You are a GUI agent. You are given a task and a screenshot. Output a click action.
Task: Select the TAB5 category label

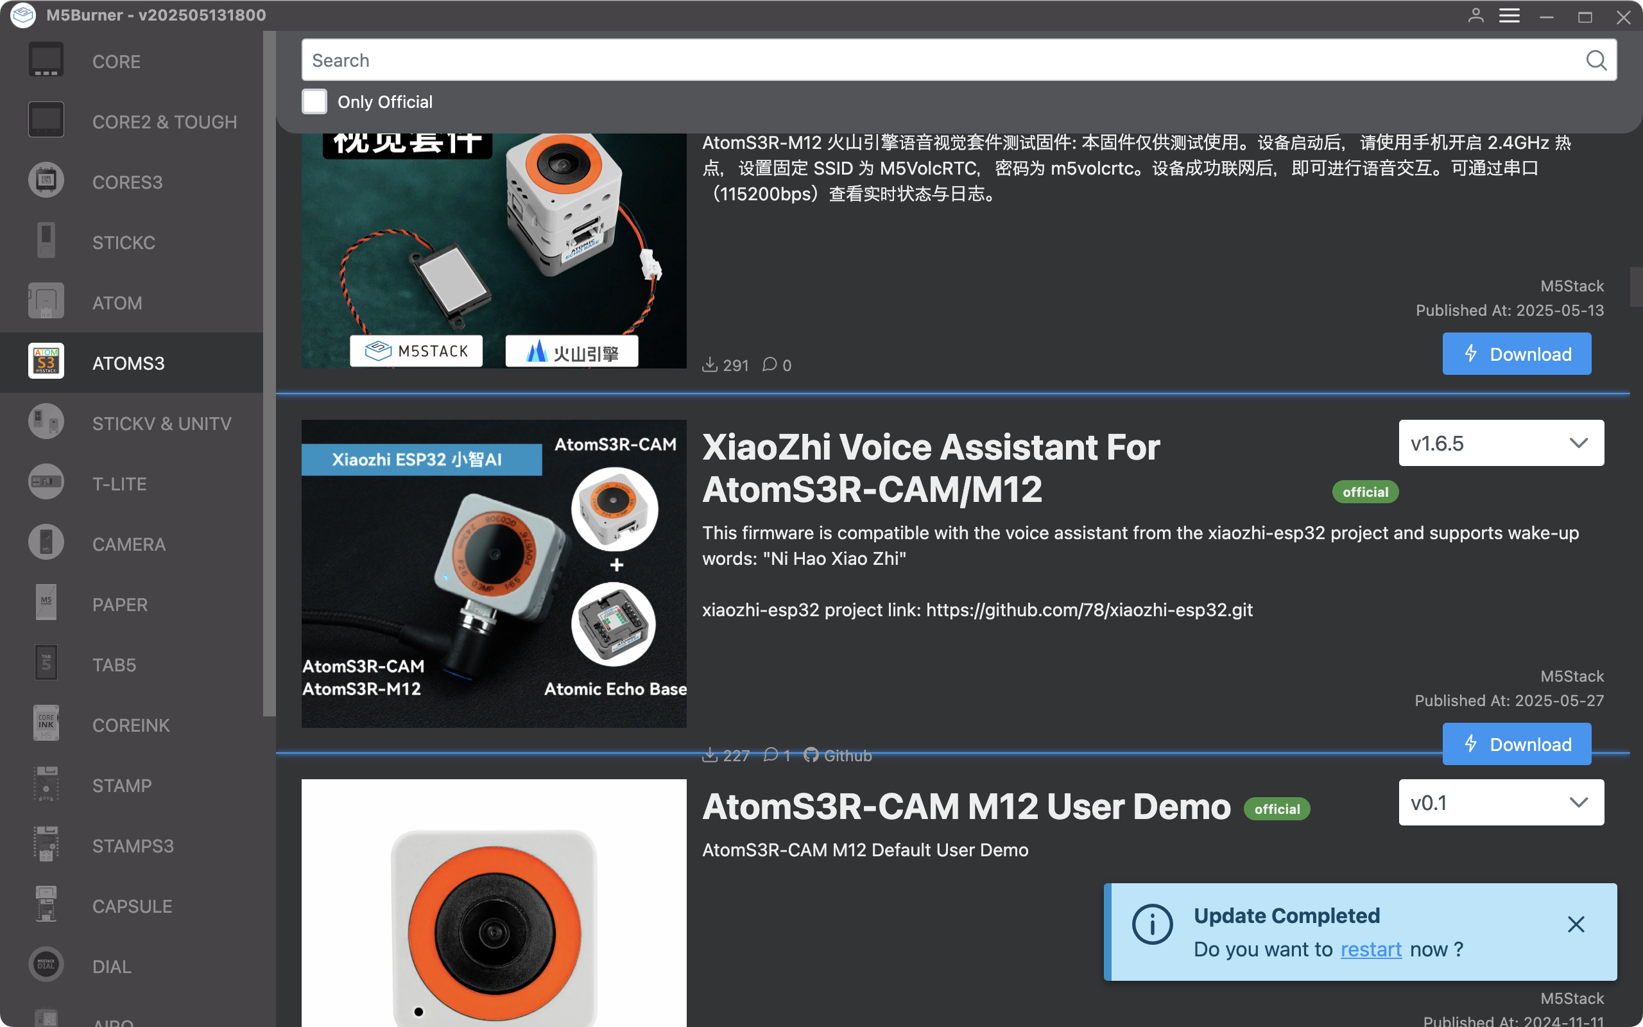[114, 666]
